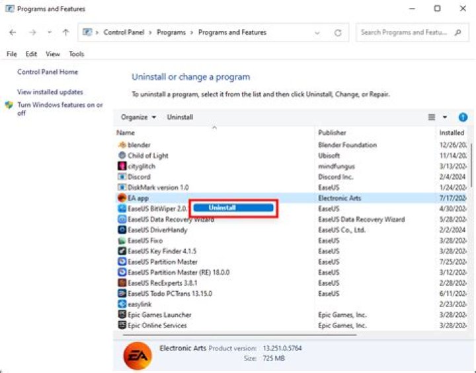Click the search magnifier icon
This screenshot has width=476, height=373.
[457, 32]
